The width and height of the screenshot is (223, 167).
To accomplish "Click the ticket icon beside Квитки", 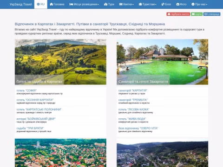I will [x=121, y=4].
